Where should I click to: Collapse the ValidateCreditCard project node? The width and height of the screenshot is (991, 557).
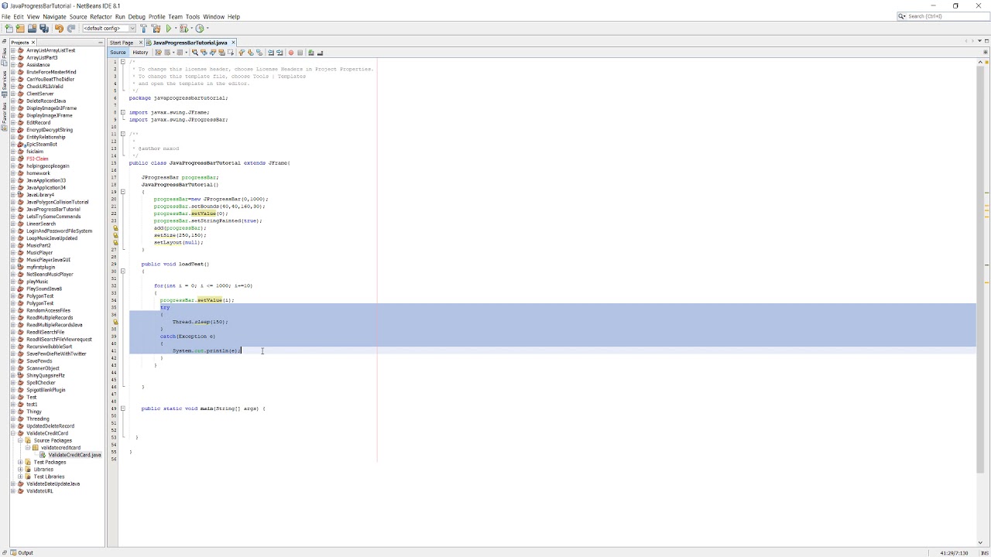click(12, 433)
